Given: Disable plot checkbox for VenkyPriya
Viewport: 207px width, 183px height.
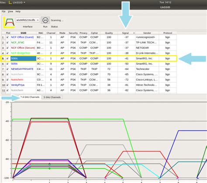Looking at the screenshot, I should 7,85.
